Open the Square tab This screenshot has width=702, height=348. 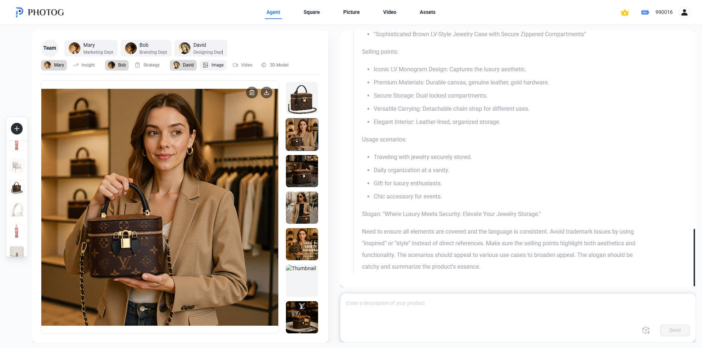coord(312,12)
